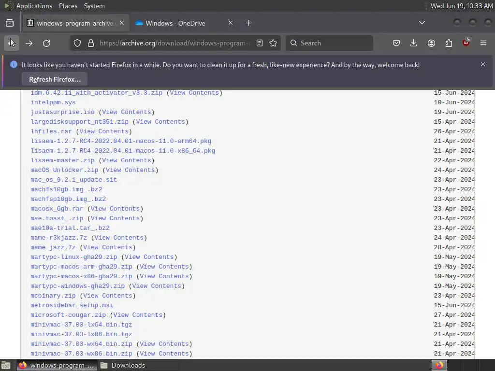Open martypc-linux-gha29.zip link
Image resolution: width=495 pixels, height=371 pixels.
click(x=74, y=257)
